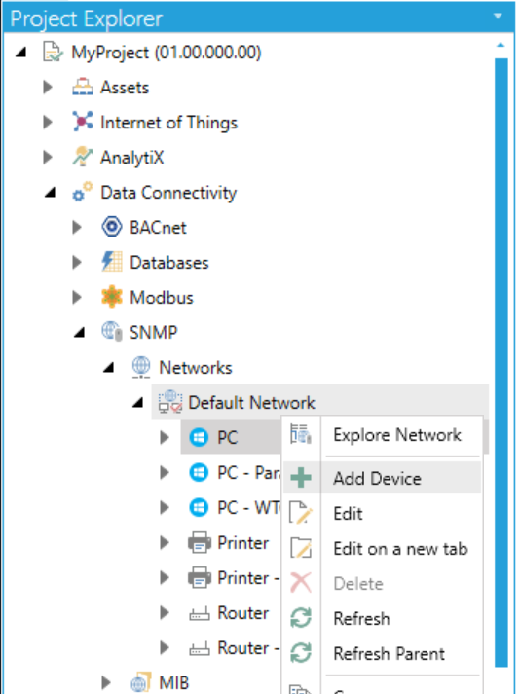Image resolution: width=520 pixels, height=694 pixels.
Task: Click the green plus Add Device icon
Action: click(301, 478)
